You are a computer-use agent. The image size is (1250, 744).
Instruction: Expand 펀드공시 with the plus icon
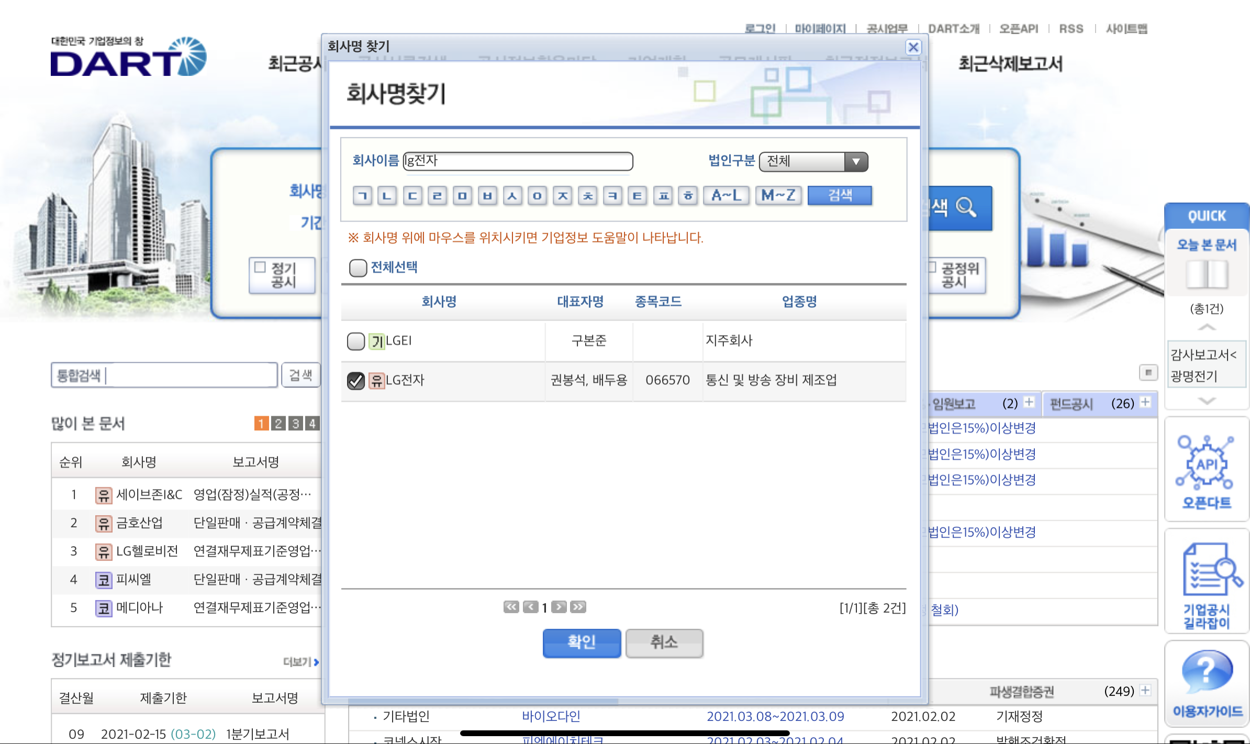tap(1145, 402)
